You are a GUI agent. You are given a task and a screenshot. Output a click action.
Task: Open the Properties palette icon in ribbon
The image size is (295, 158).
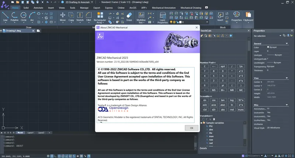(x=236, y=17)
